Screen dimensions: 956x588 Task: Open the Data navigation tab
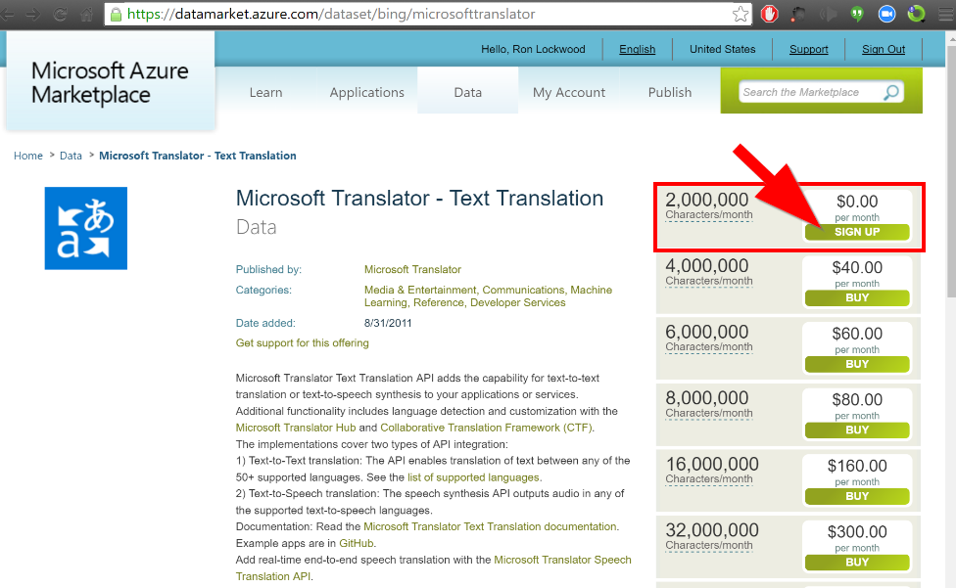point(467,93)
